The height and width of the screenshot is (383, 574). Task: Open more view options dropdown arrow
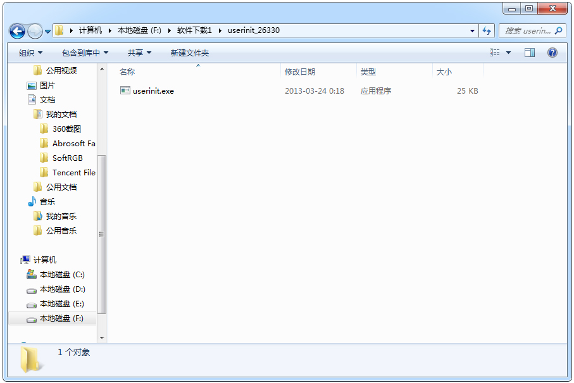[508, 53]
